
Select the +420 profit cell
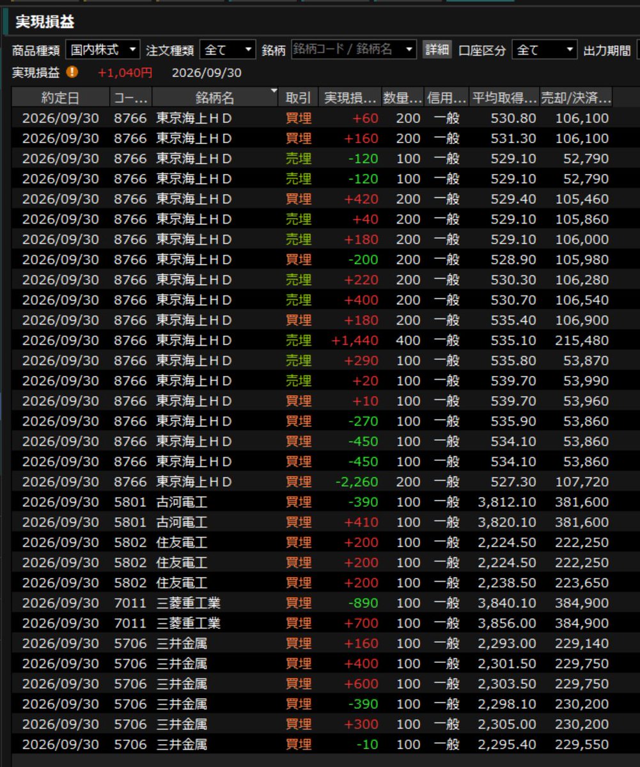click(x=361, y=199)
